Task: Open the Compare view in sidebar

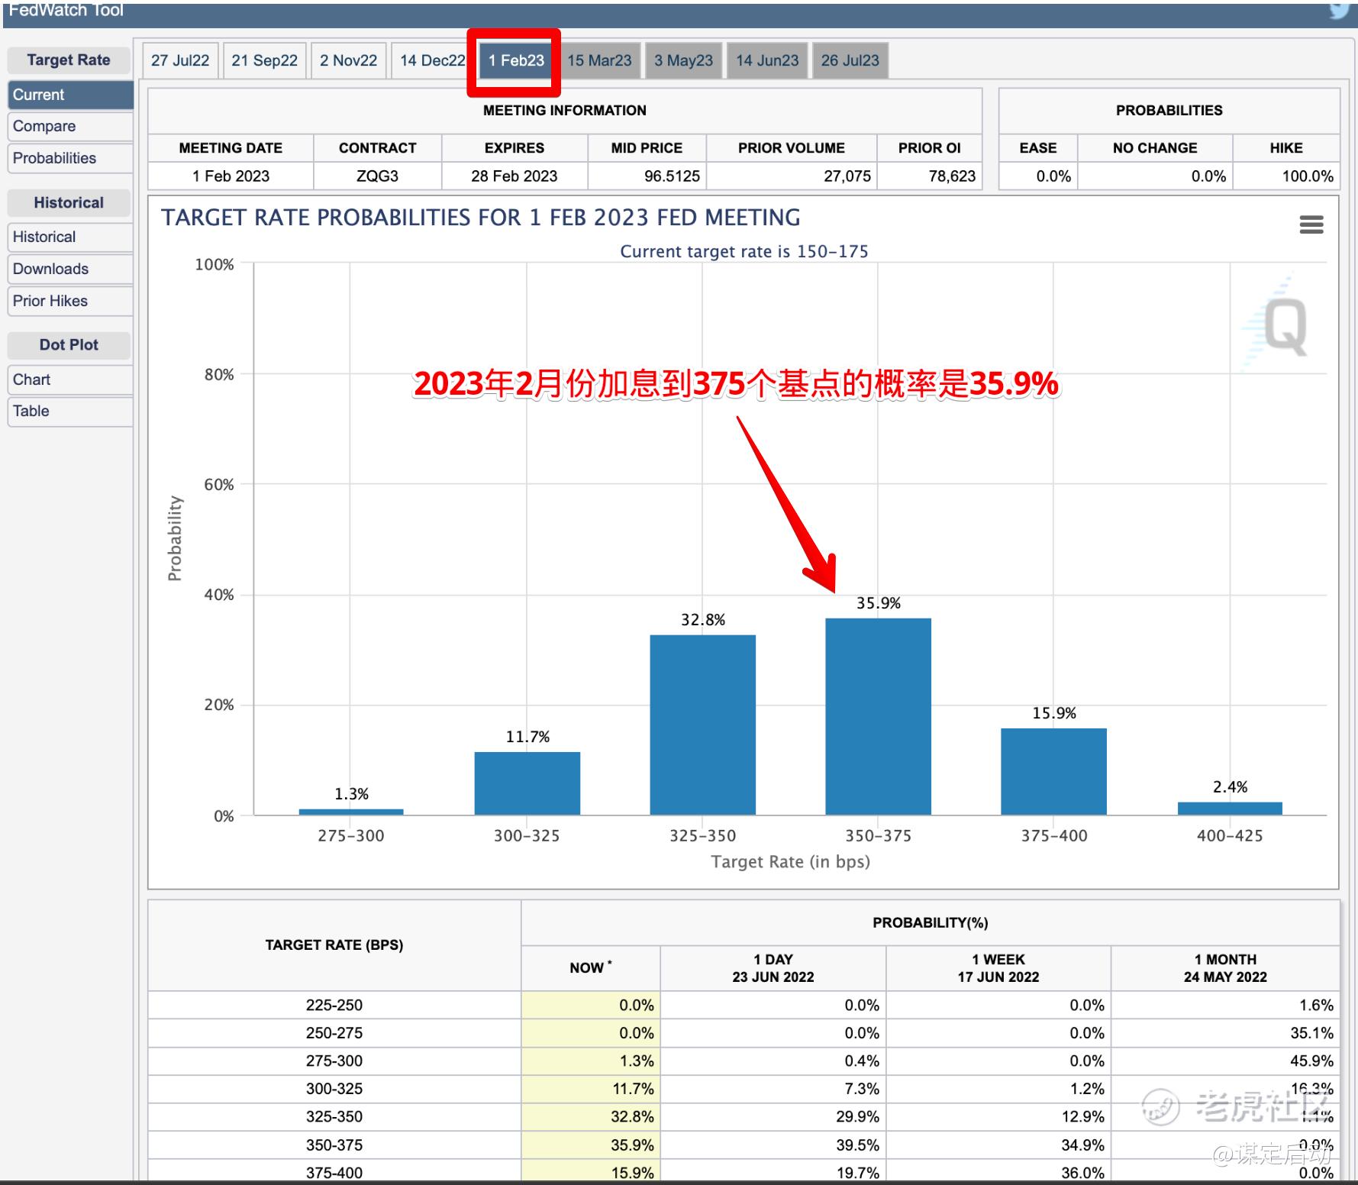Action: pyautogui.click(x=69, y=126)
